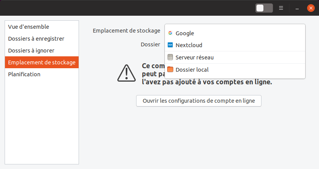319x169 pixels.
Task: Click the network server icon
Action: tap(170, 57)
